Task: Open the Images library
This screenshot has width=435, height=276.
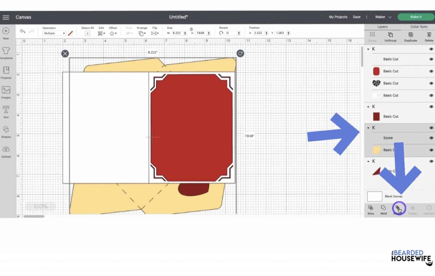Action: click(6, 92)
